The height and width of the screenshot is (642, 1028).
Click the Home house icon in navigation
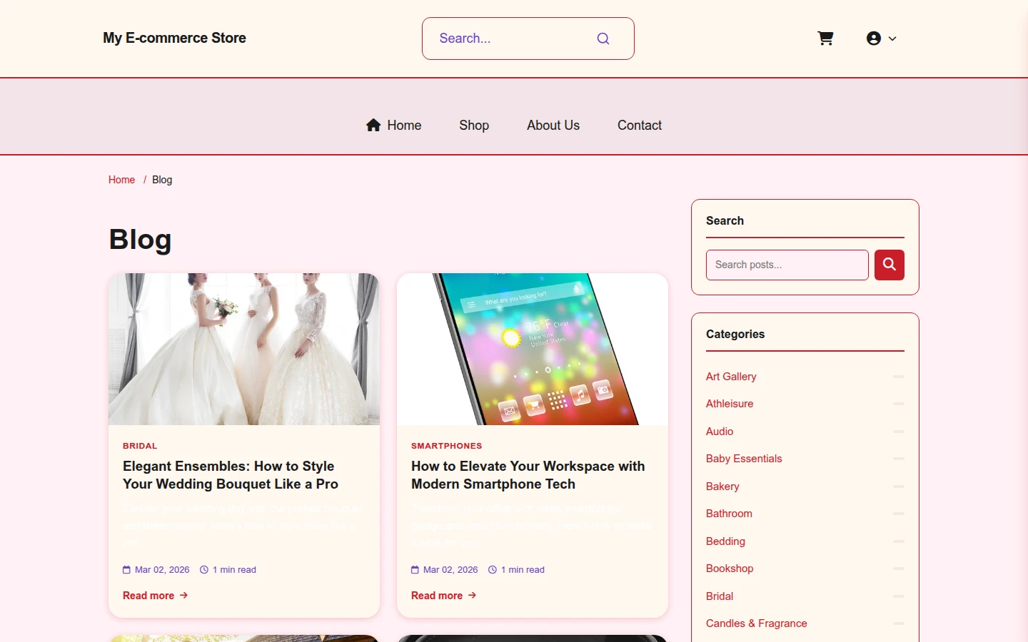click(x=373, y=126)
